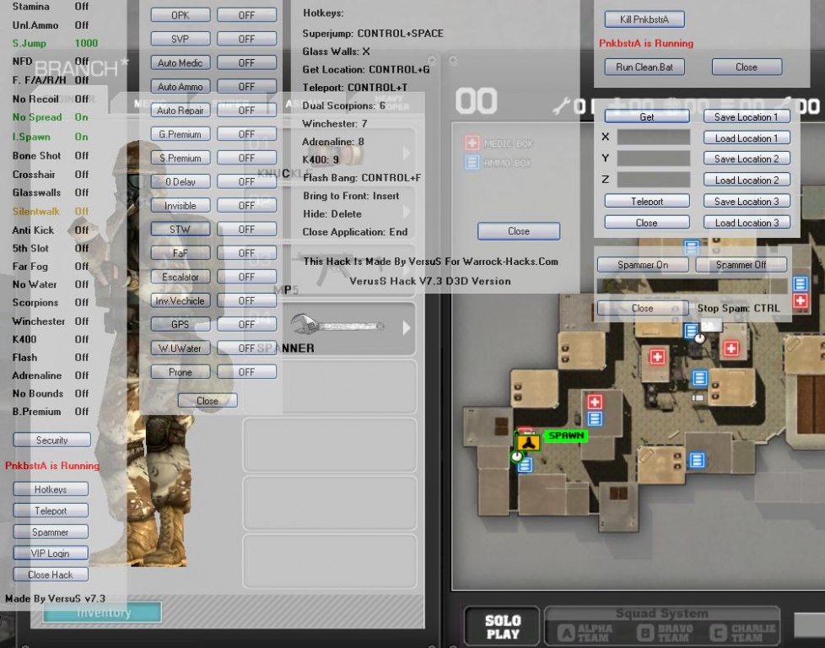This screenshot has height=648, width=825.
Task: Open the Hotkeys panel from the left menu
Action: [x=51, y=489]
